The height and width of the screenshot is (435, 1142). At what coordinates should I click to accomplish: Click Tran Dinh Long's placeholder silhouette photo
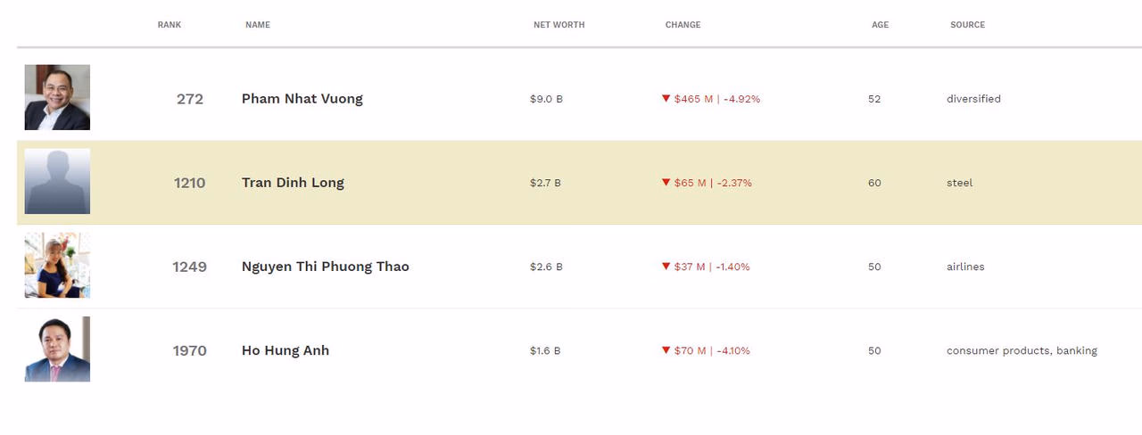click(57, 182)
